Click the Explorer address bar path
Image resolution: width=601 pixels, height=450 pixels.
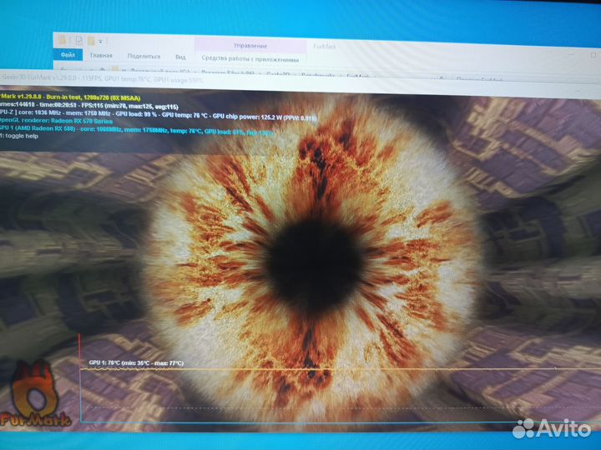coord(245,74)
